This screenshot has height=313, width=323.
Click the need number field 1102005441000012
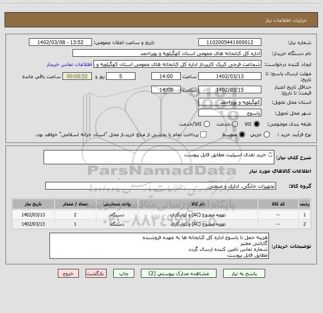230,42
